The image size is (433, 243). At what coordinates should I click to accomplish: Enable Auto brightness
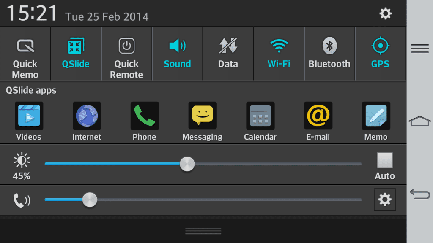click(x=385, y=161)
